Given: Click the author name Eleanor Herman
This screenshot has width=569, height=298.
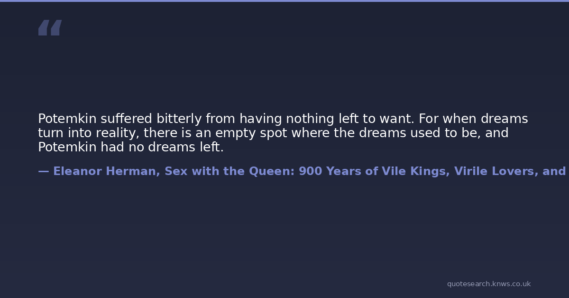Looking at the screenshot, I should coord(107,171).
